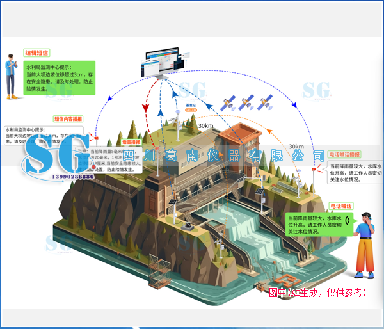
Task: Click the man holding a smartphone
Action: 12,76
